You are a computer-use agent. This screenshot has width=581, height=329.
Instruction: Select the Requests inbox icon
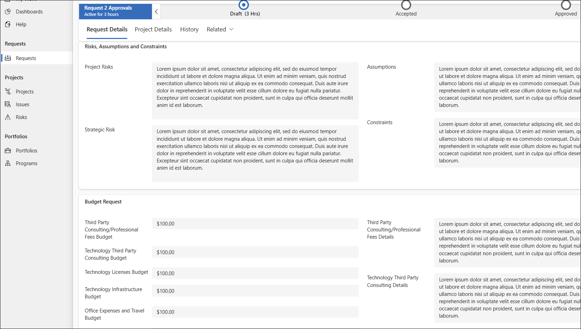click(8, 58)
